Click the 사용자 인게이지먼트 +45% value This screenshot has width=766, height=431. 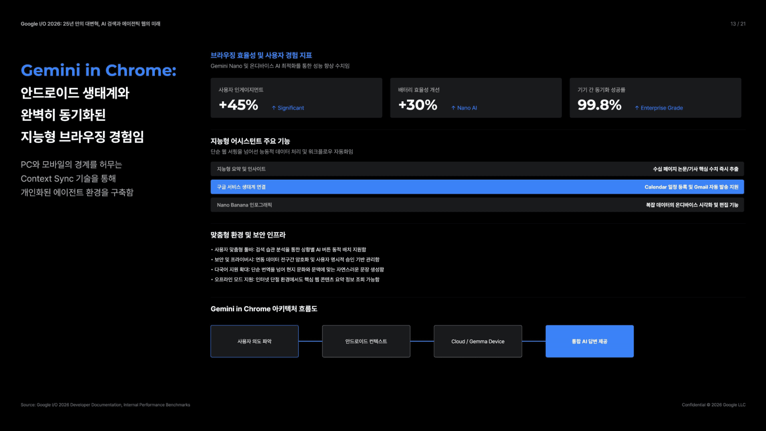(238, 105)
